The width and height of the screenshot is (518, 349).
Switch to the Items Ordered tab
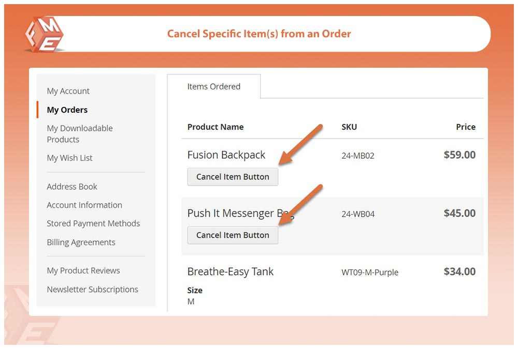tap(213, 87)
